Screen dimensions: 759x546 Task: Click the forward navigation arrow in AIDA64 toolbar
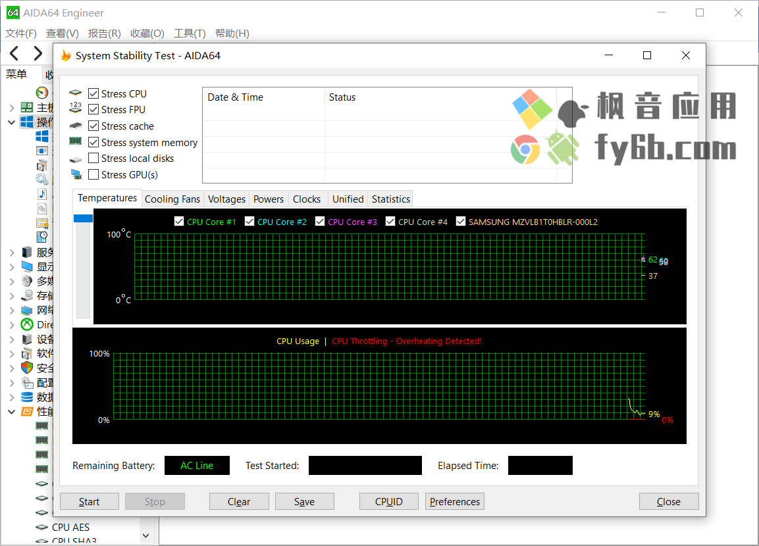(38, 53)
